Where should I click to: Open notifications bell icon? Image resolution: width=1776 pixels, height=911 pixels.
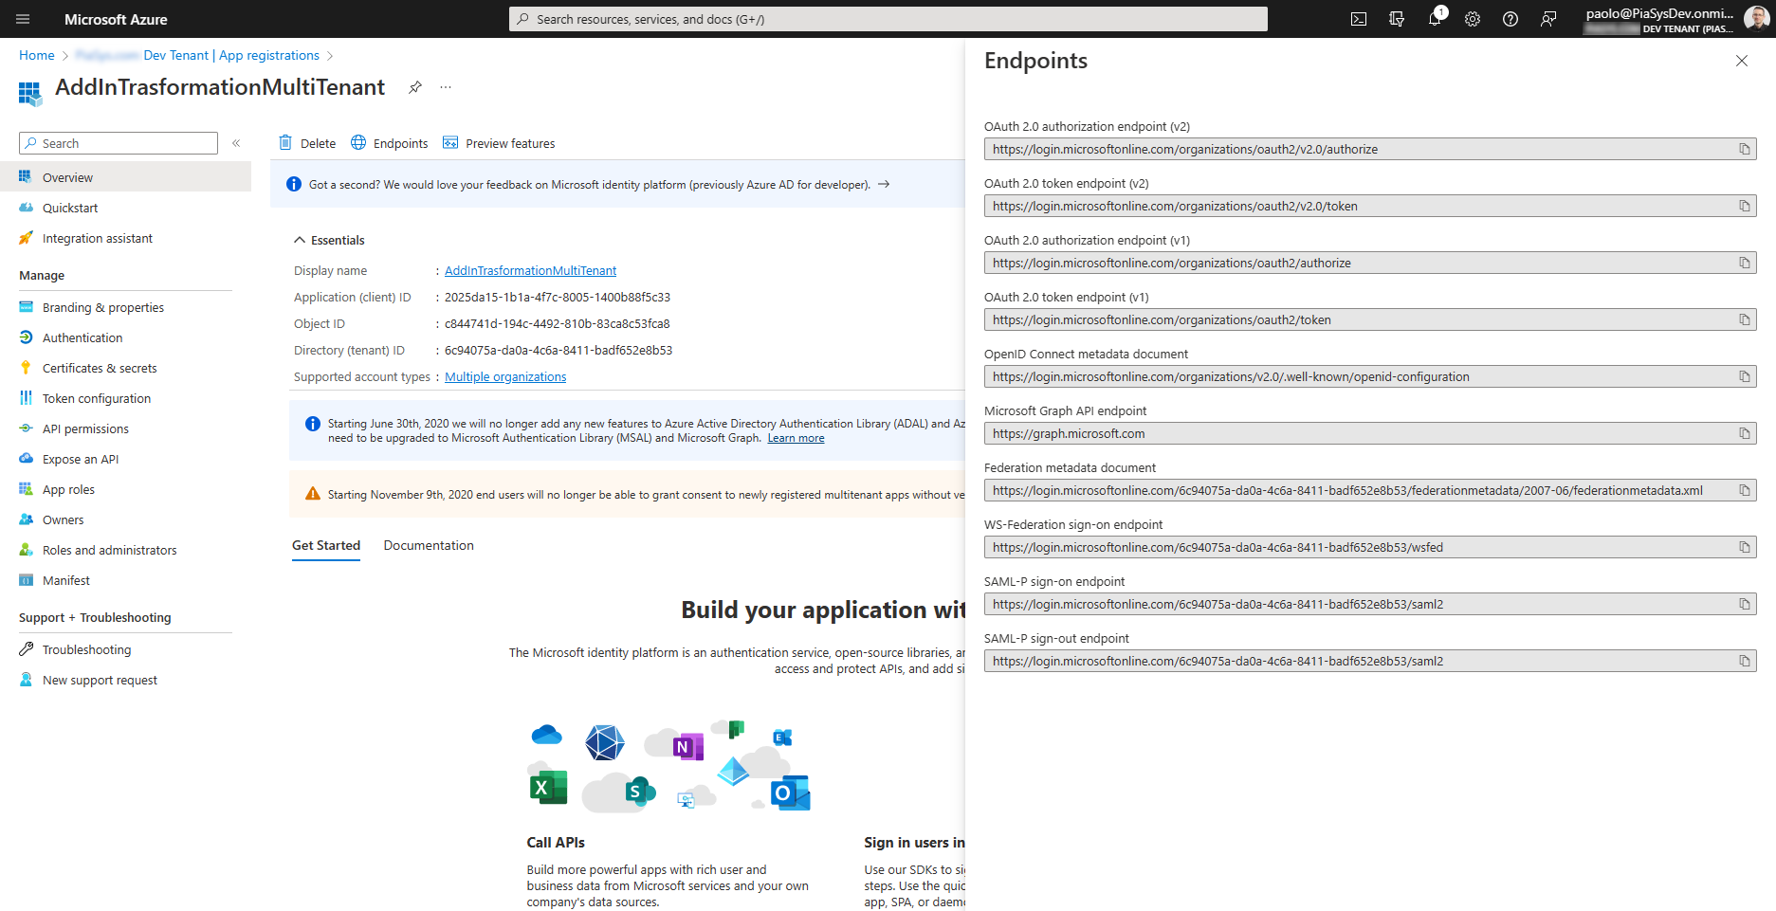1435,19
